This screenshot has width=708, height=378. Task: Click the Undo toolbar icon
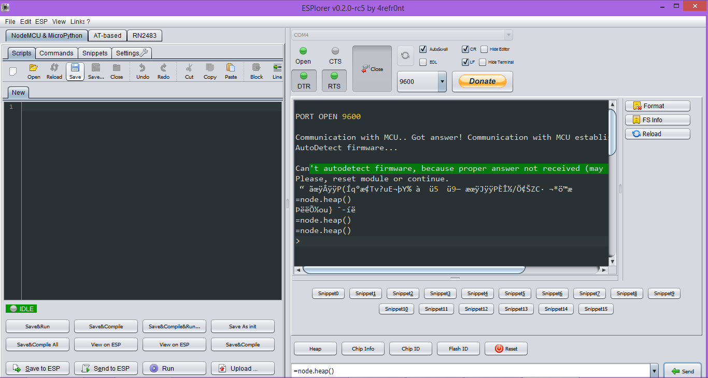pyautogui.click(x=143, y=71)
